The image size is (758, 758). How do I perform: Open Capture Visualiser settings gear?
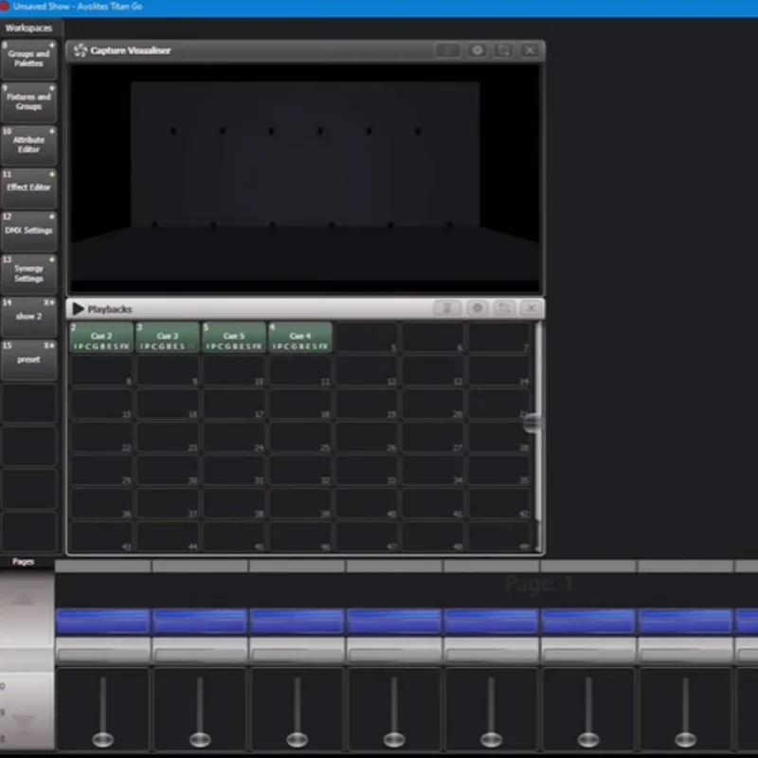[478, 50]
